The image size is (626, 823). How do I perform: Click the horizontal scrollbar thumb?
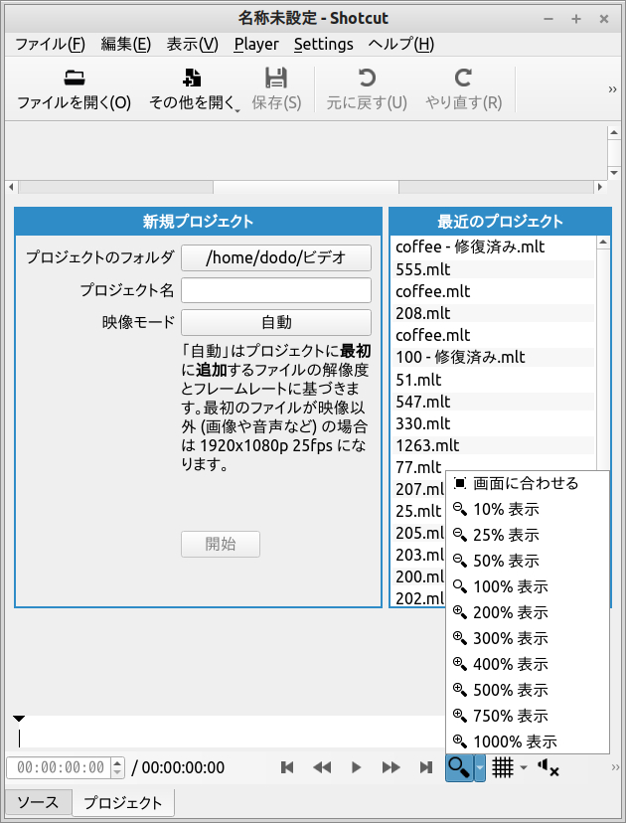pyautogui.click(x=306, y=187)
